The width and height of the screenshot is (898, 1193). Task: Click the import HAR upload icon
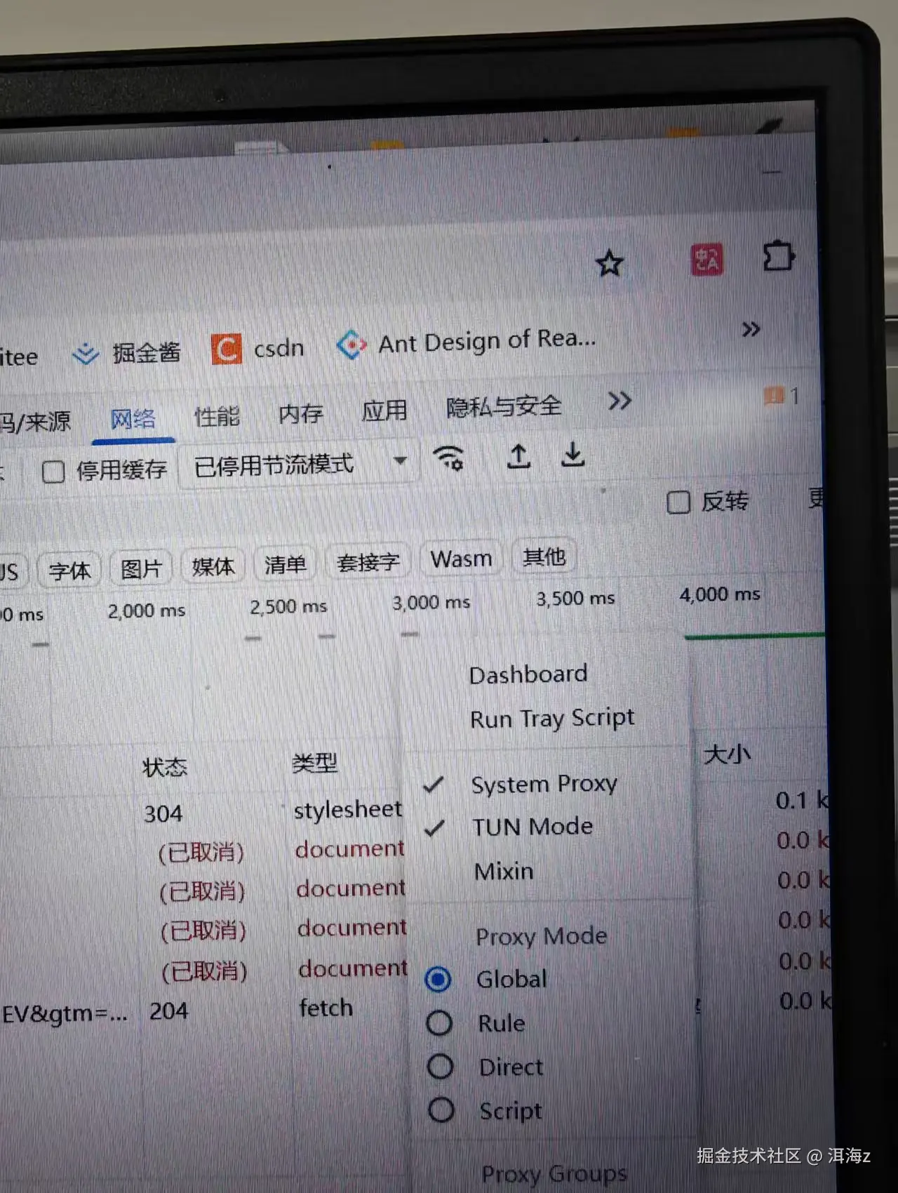click(x=518, y=456)
